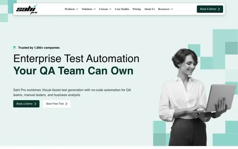Click the hero Book a Demo button
The height and width of the screenshot is (149, 238).
[x=26, y=104]
